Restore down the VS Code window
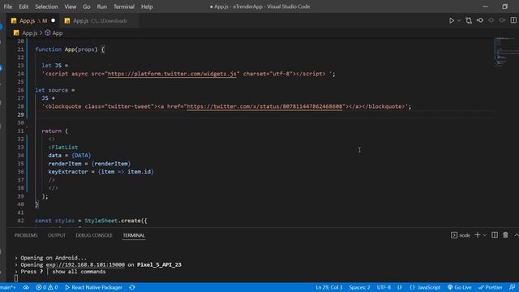519x292 pixels. 504,6
